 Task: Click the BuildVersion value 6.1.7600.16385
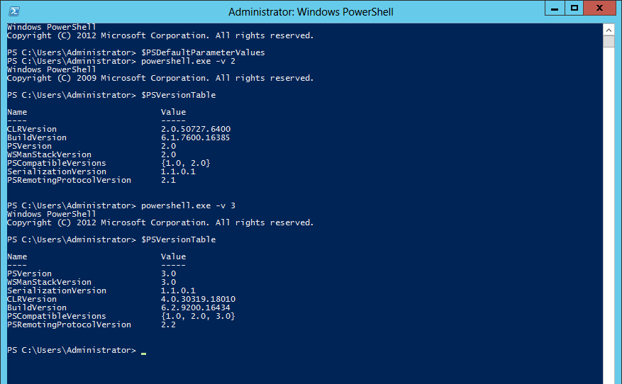(x=196, y=137)
